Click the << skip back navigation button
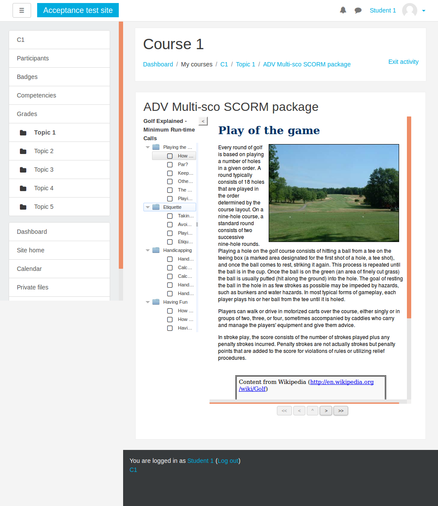 pos(285,411)
